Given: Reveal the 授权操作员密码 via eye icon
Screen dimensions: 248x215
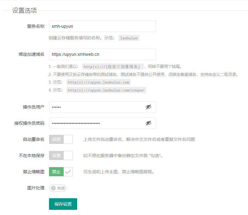Looking at the screenshot, I should tap(148, 123).
